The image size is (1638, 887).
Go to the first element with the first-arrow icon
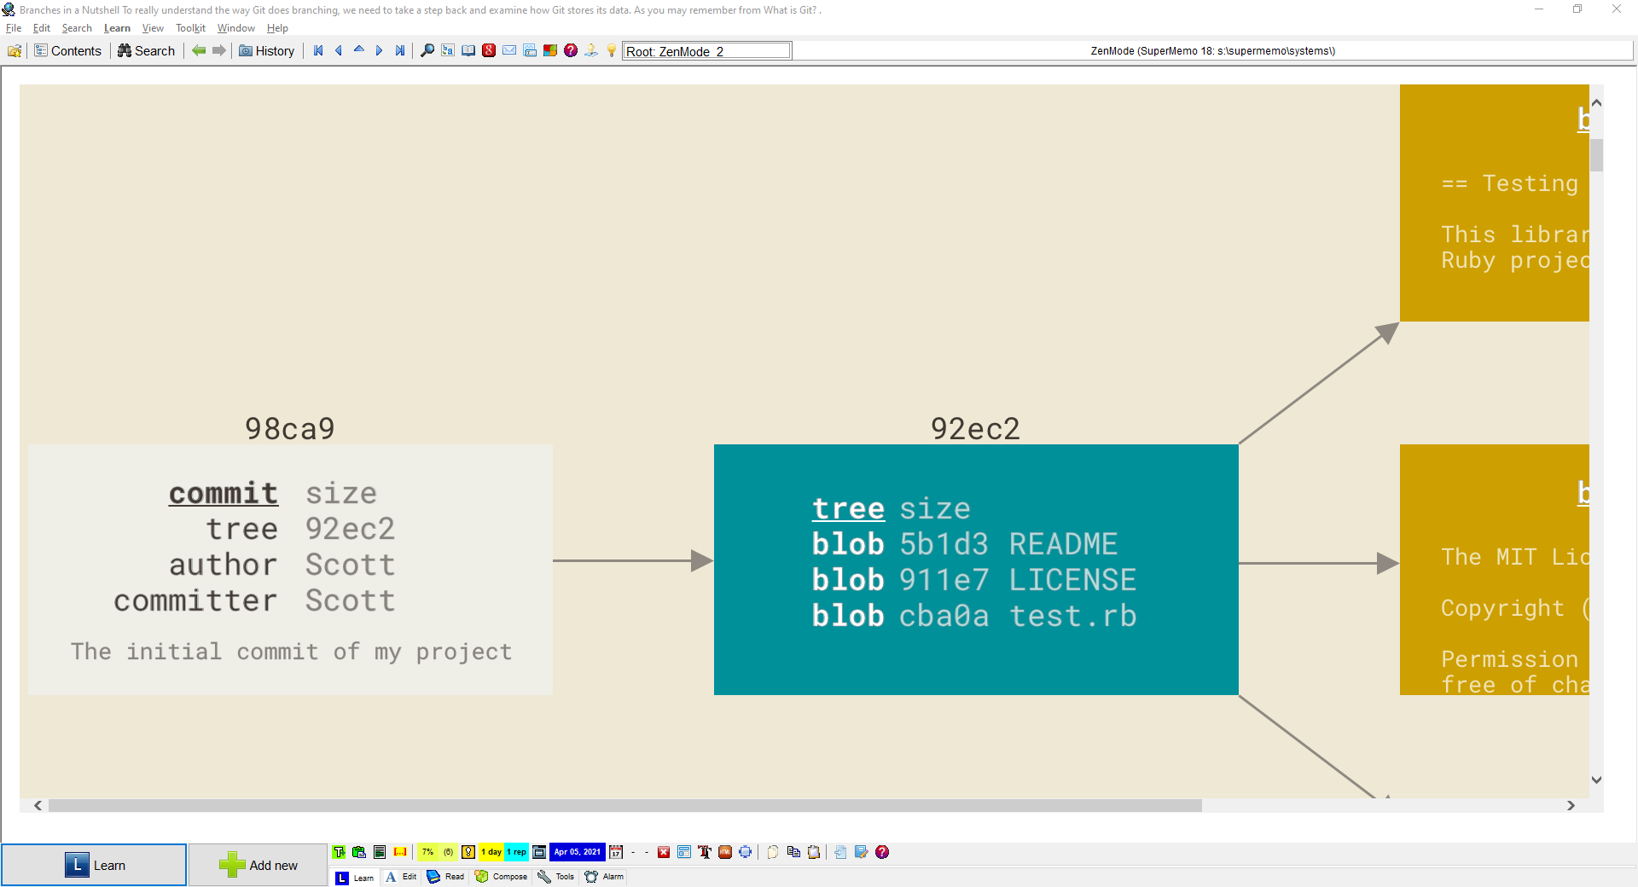[318, 51]
